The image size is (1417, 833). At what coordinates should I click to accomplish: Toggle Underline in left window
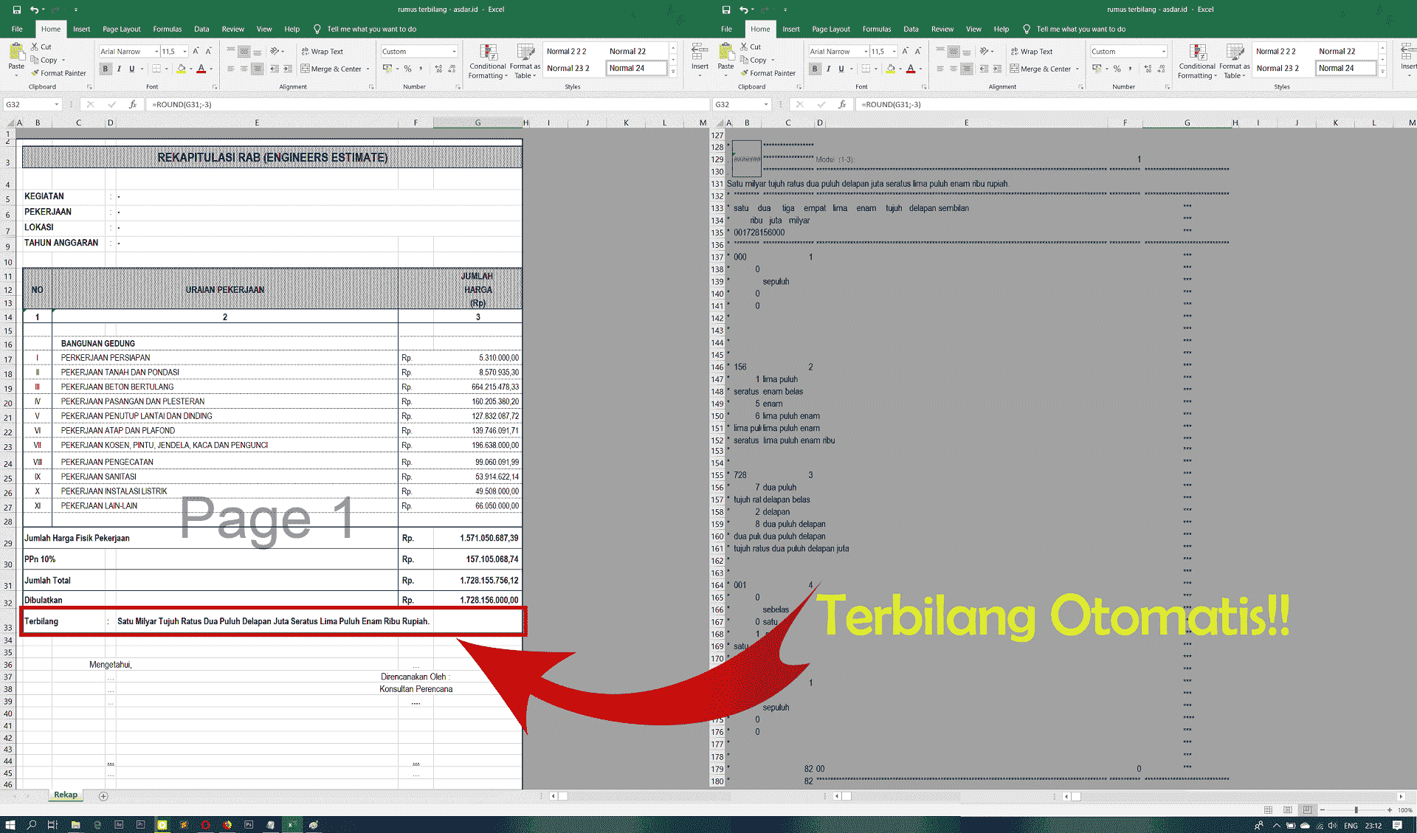click(132, 69)
